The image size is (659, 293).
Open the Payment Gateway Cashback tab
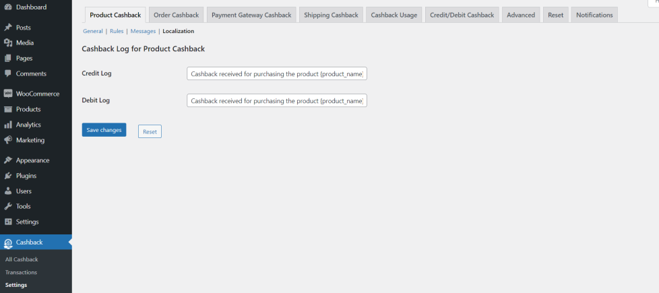(251, 15)
